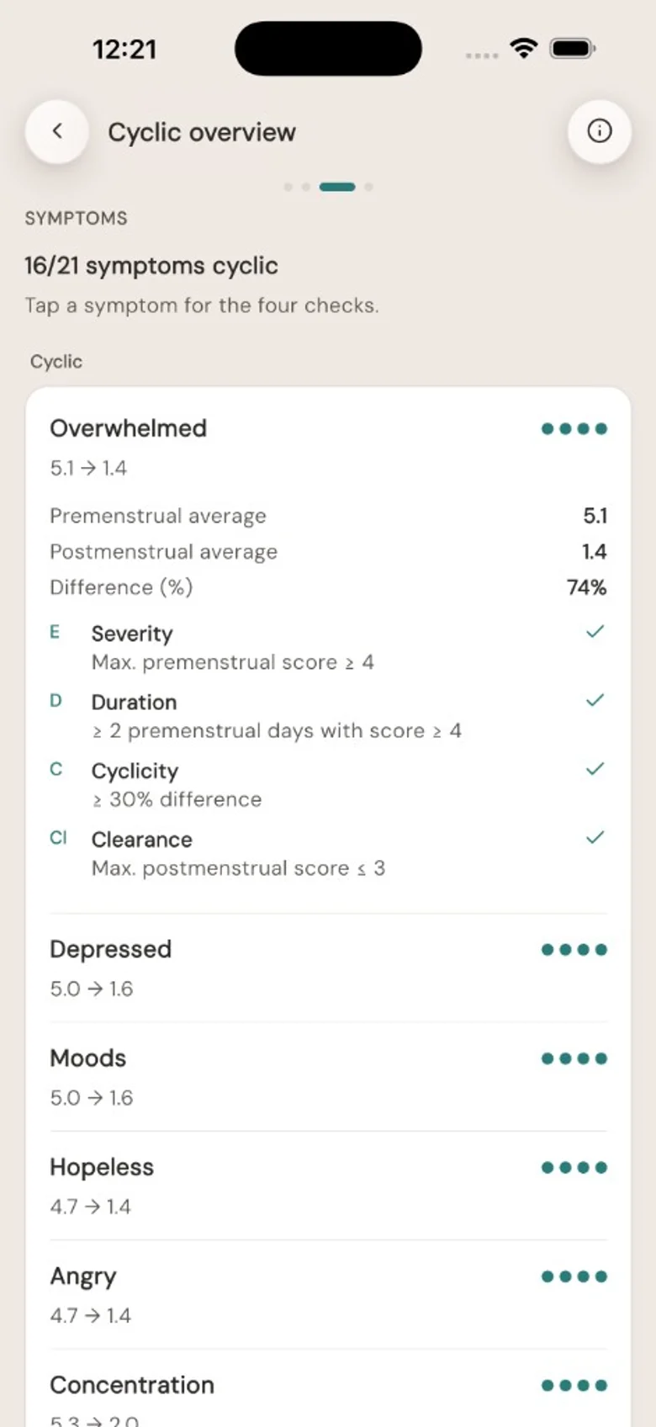The image size is (656, 1427).
Task: Tap the Wi-Fi status icon
Action: (x=524, y=49)
